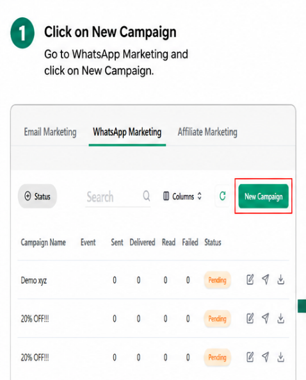Send the Demo xyz campaign

(266, 279)
